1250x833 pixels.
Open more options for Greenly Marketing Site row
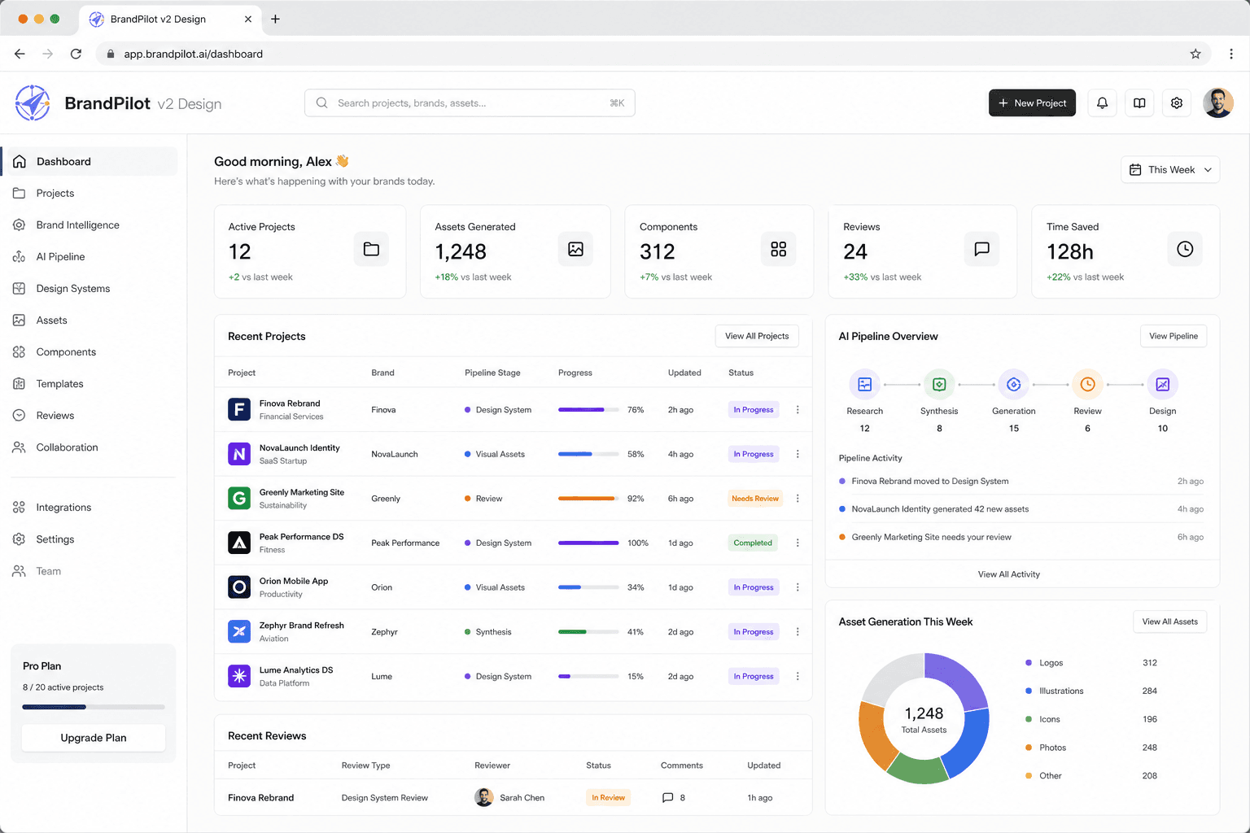point(798,499)
